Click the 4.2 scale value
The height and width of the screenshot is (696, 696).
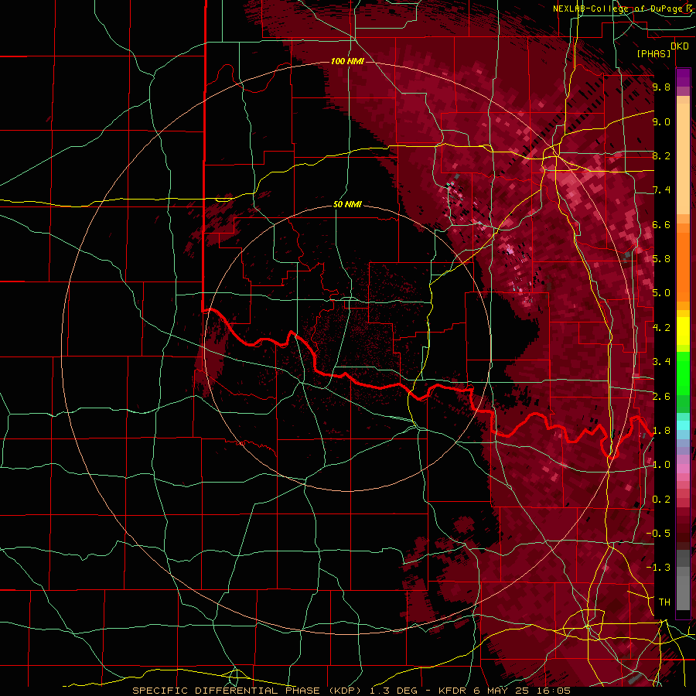pyautogui.click(x=661, y=328)
